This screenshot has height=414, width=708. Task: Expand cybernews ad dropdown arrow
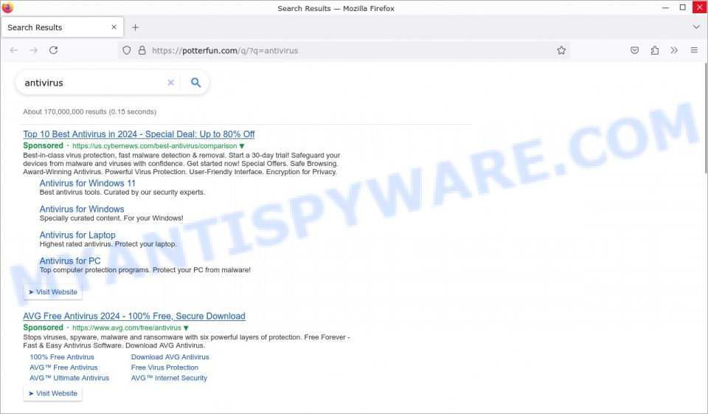click(242, 146)
